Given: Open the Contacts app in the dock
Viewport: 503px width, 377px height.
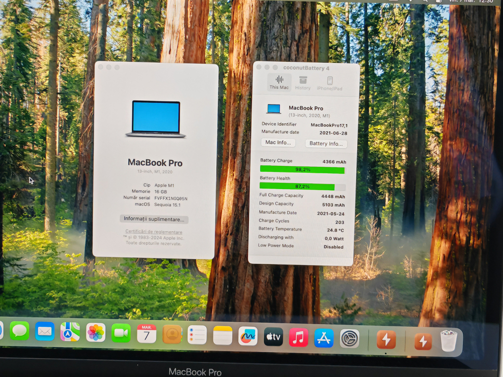Looking at the screenshot, I should (x=172, y=334).
